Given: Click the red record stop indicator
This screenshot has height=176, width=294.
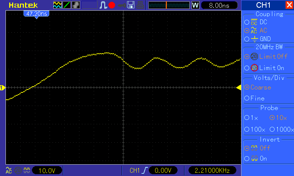Looking at the screenshot, I should [112, 5].
